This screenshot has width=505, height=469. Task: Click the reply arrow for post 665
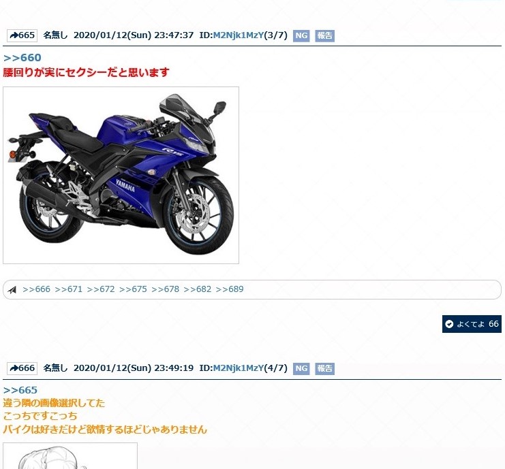coord(14,35)
